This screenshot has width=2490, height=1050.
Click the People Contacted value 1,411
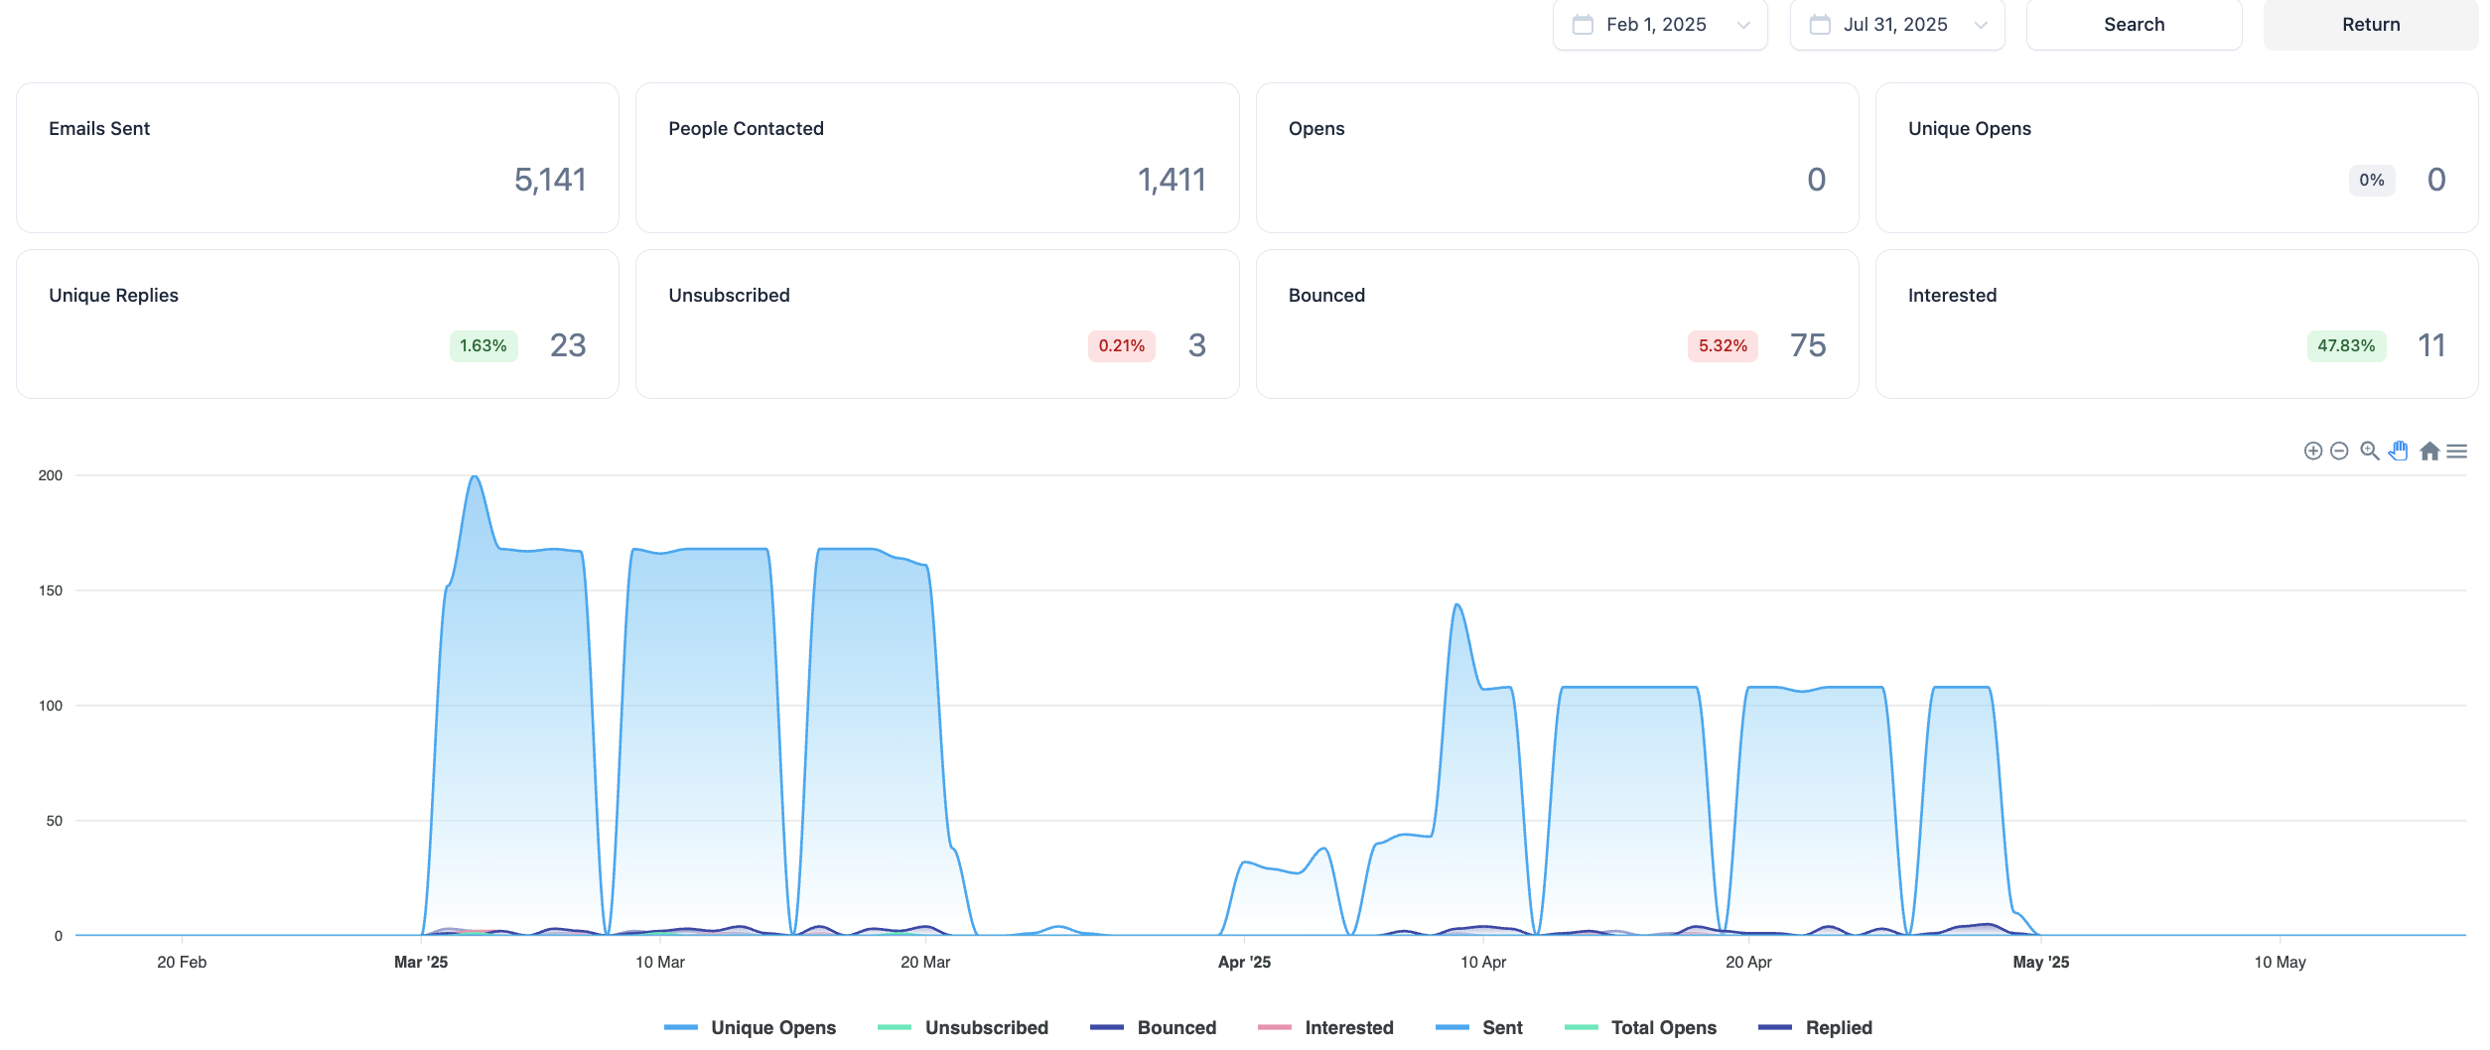[1172, 180]
